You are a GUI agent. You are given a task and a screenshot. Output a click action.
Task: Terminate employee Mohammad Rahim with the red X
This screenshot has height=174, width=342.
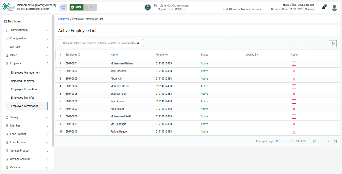point(294,64)
